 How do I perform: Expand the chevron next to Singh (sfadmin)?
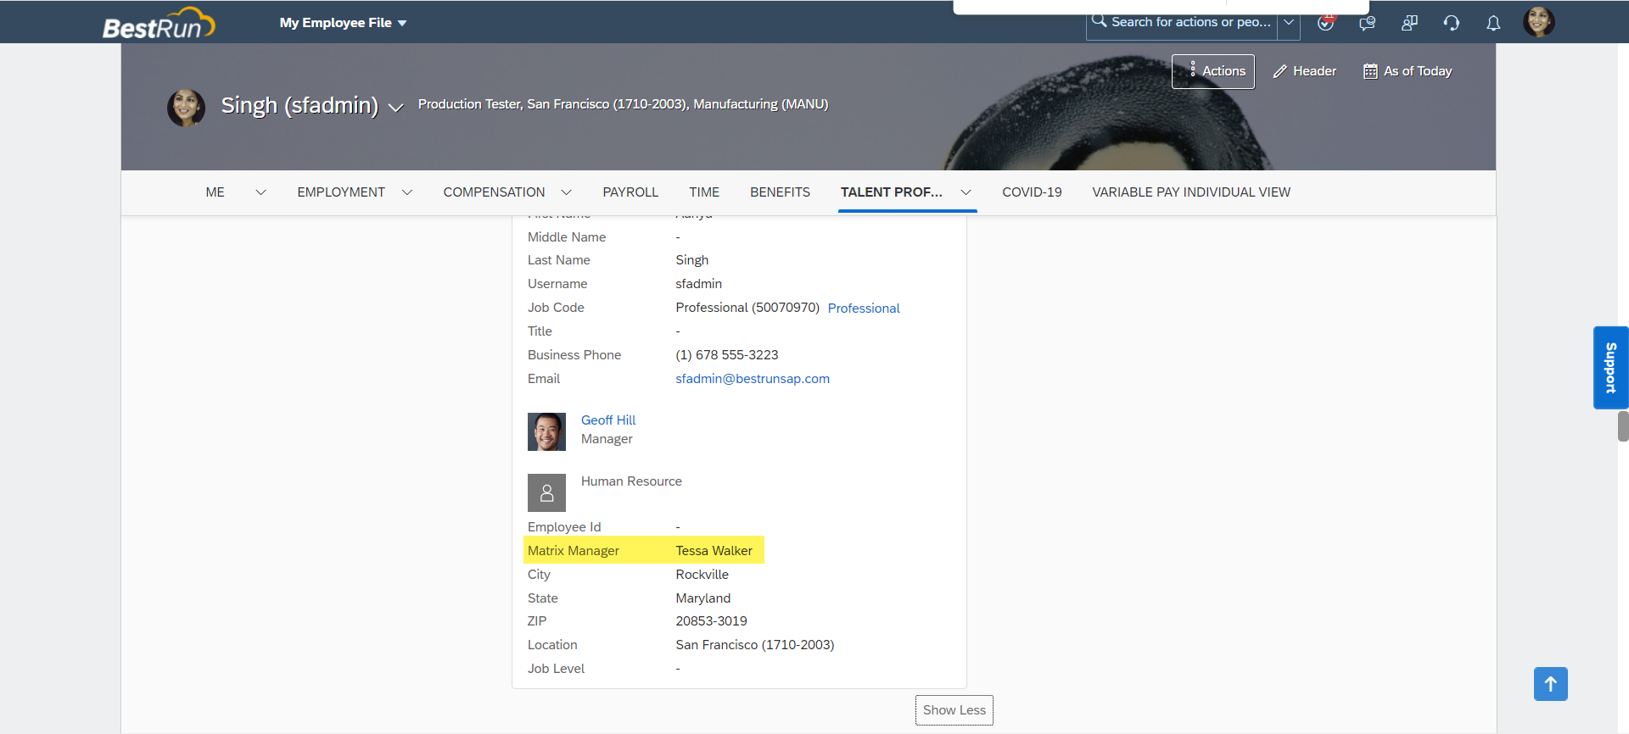(x=395, y=108)
